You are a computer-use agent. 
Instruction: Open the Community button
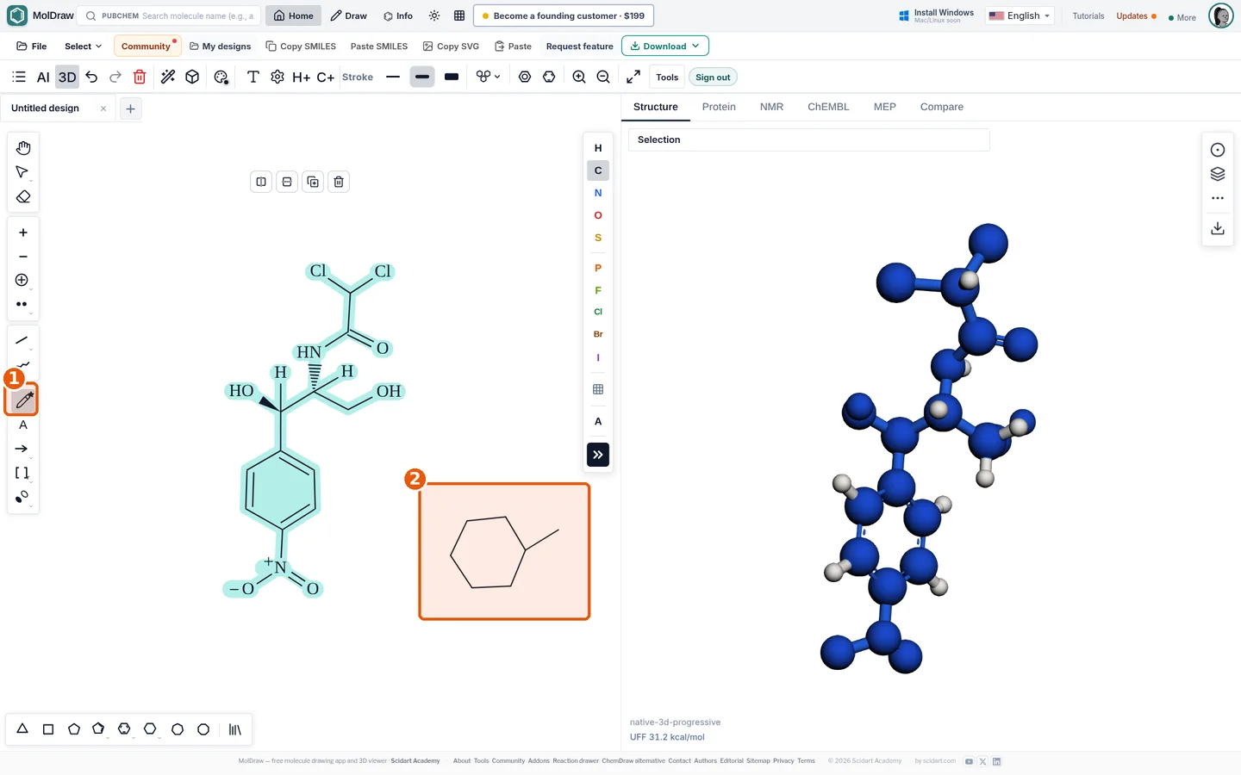point(147,46)
